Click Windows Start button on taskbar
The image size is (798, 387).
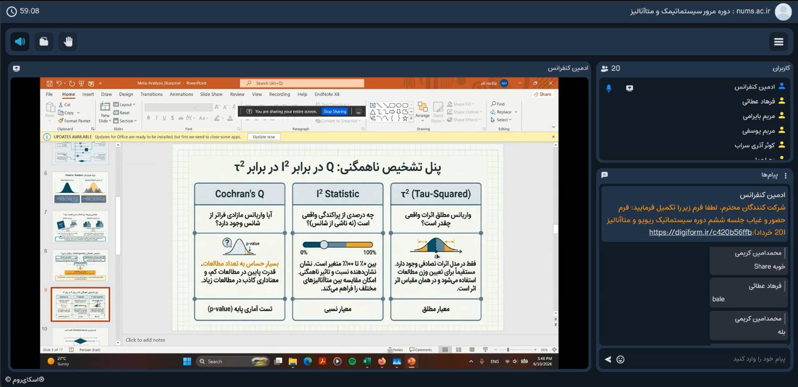click(x=187, y=361)
